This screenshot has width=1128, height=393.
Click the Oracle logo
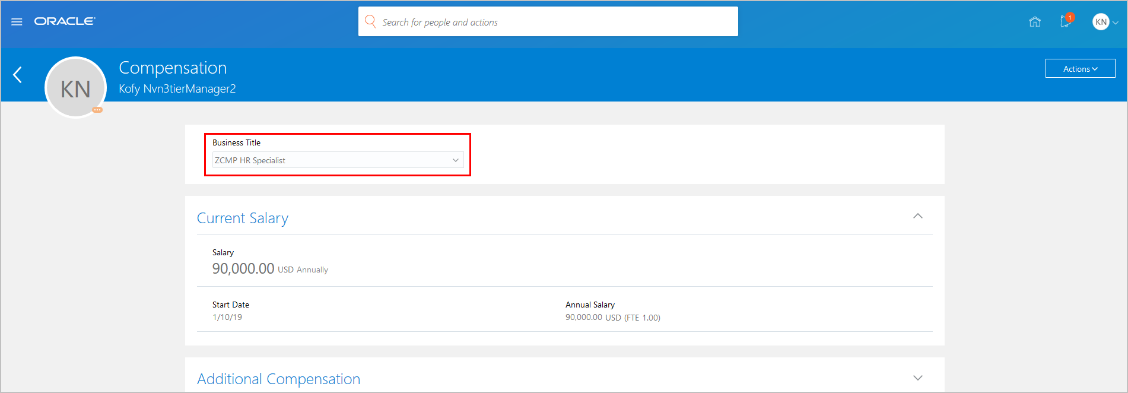(x=65, y=21)
